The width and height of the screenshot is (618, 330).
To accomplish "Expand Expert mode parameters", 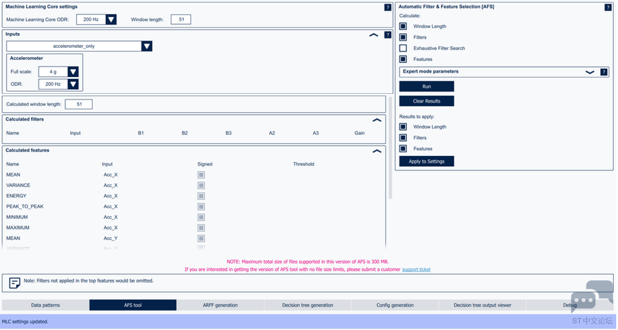I will [590, 72].
